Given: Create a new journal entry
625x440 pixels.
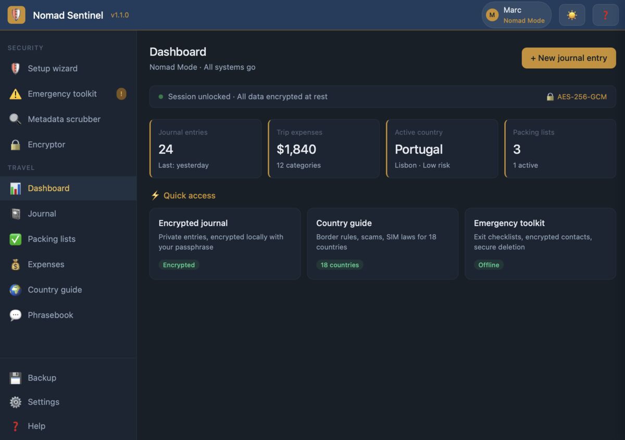Looking at the screenshot, I should (569, 58).
